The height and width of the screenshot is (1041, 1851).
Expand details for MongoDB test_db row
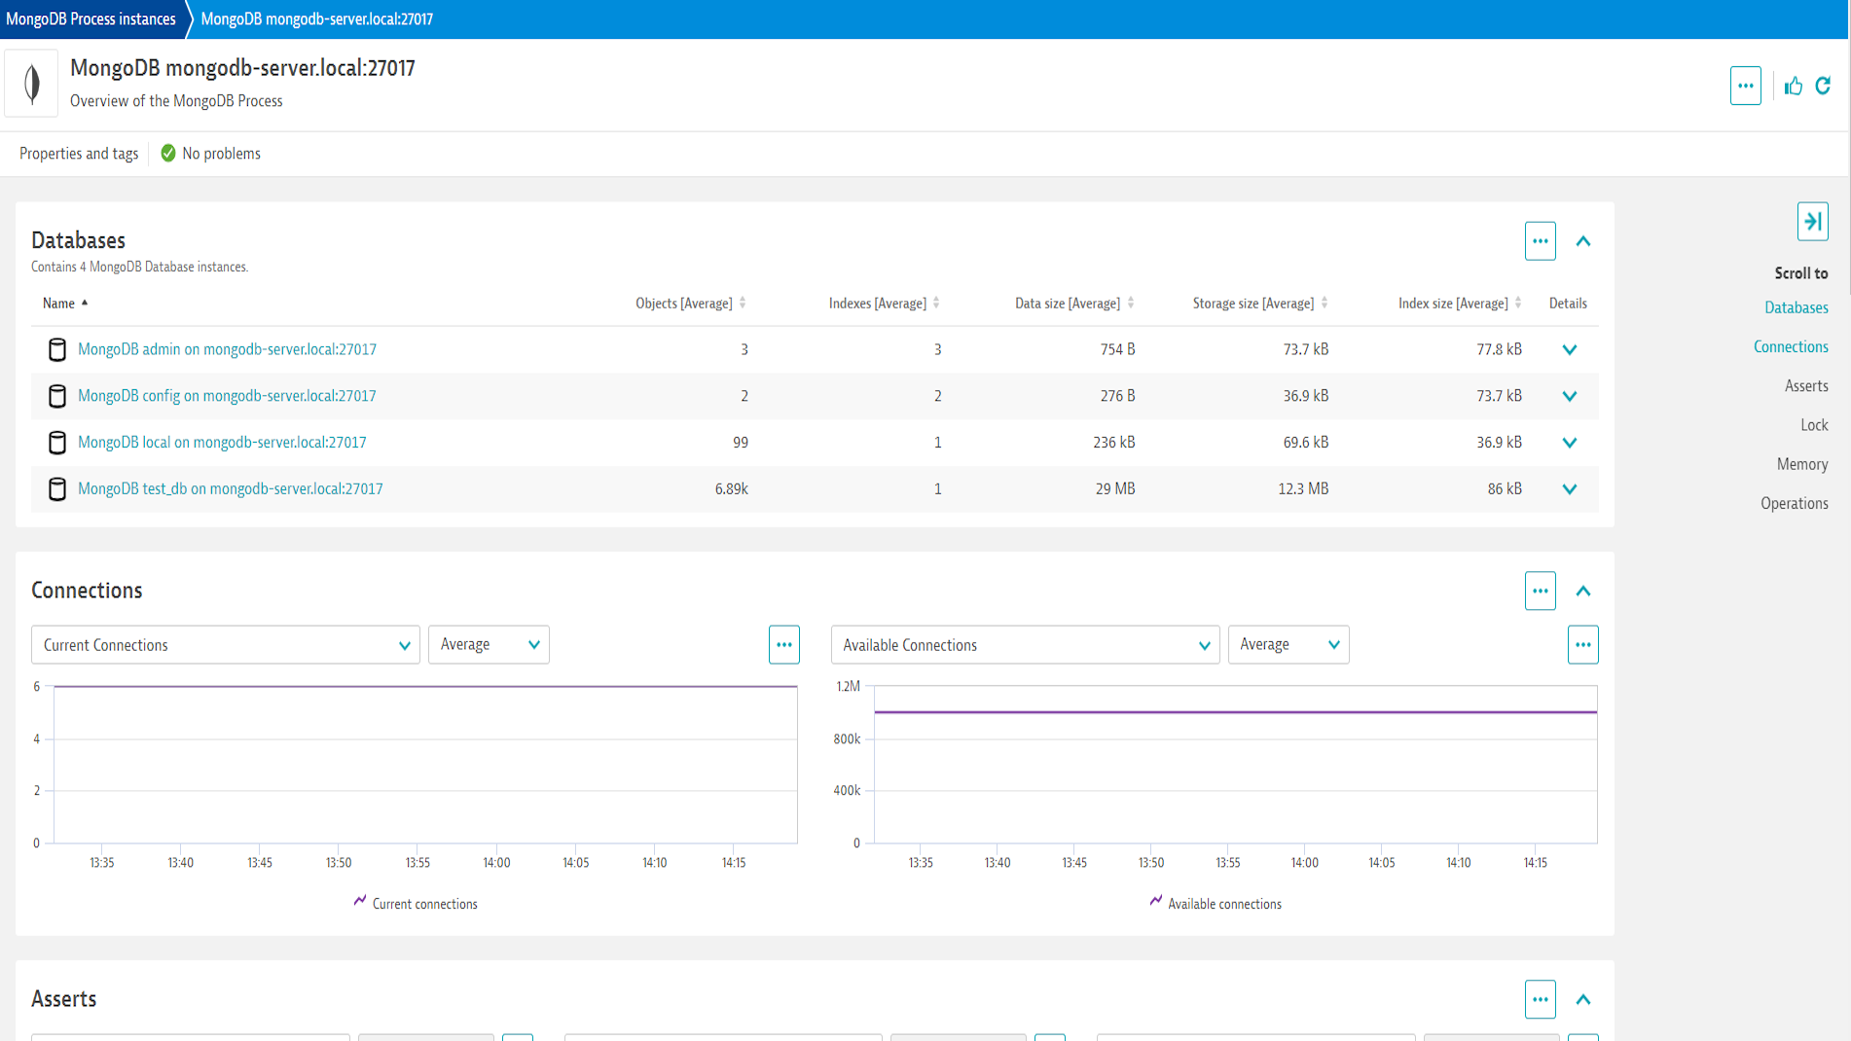tap(1569, 489)
